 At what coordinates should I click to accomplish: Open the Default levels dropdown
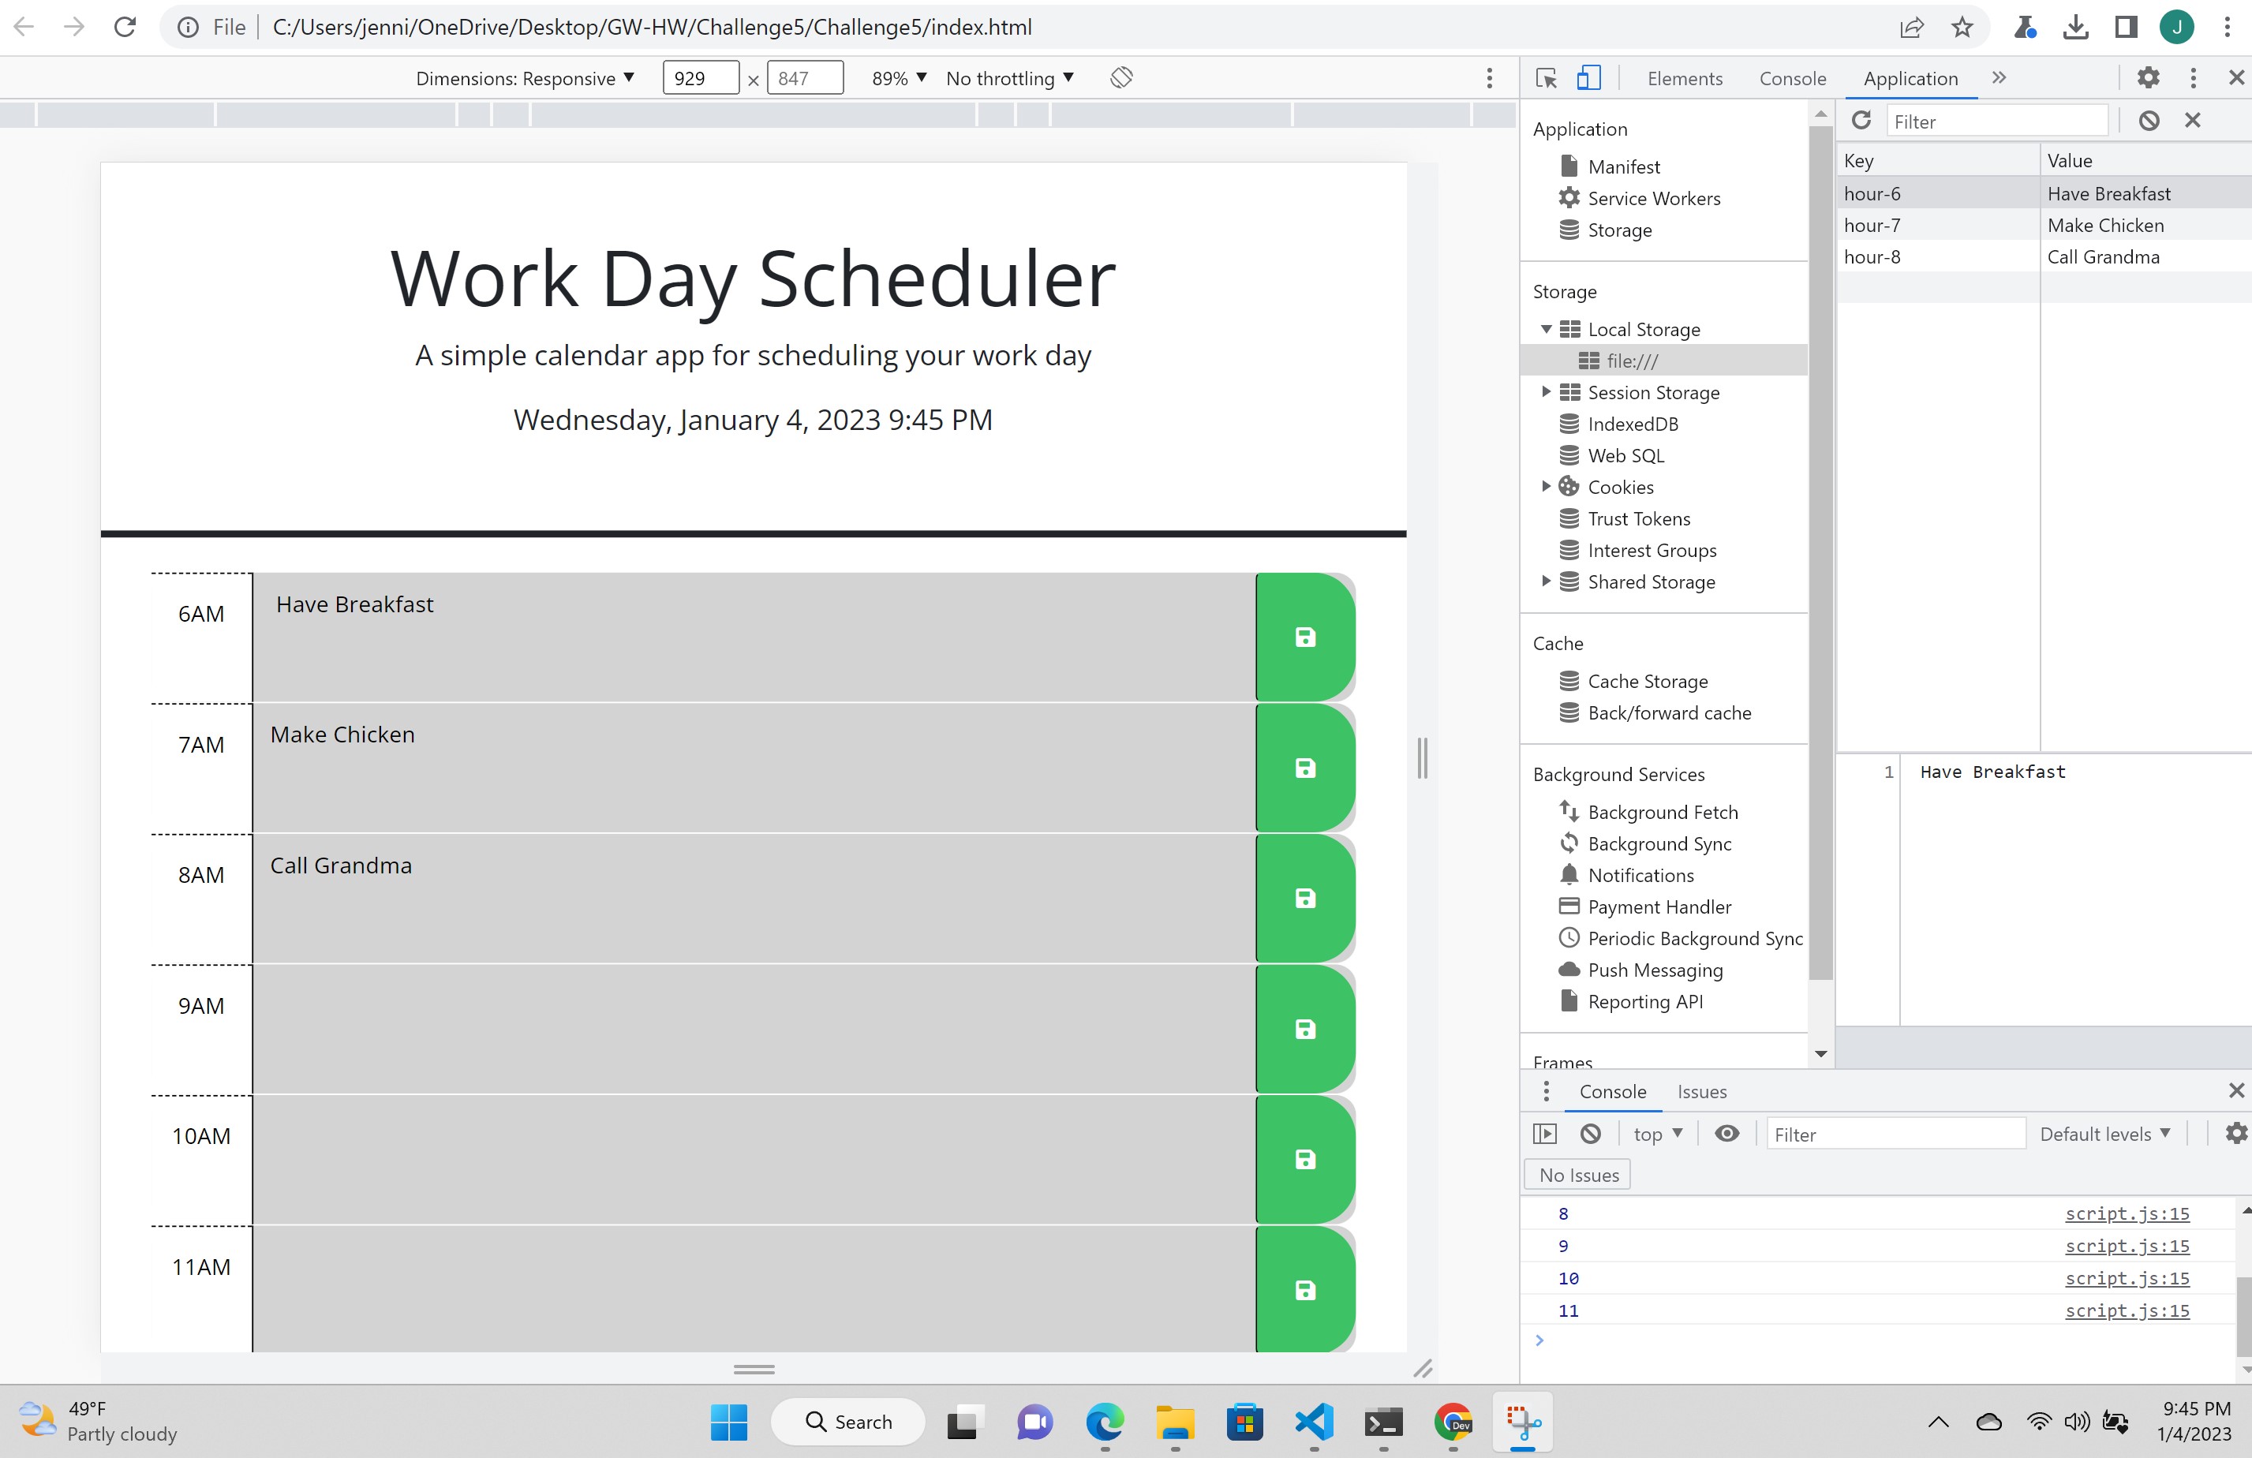tap(2104, 1134)
